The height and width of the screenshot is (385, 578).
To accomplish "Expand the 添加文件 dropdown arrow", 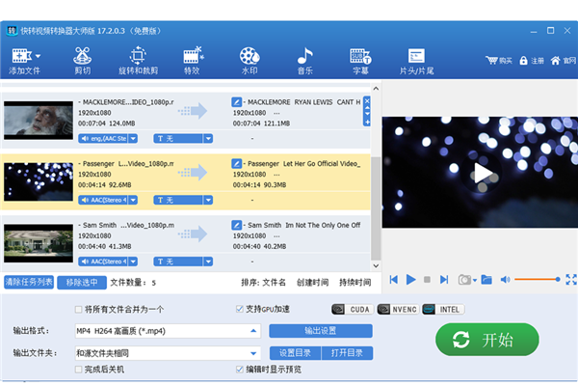I will (38, 56).
